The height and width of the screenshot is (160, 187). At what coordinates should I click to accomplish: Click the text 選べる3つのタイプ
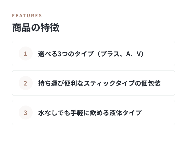click(x=66, y=54)
